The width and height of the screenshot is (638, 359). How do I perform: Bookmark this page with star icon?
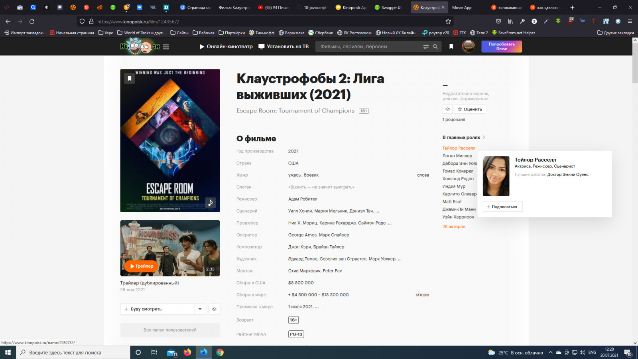pyautogui.click(x=448, y=22)
